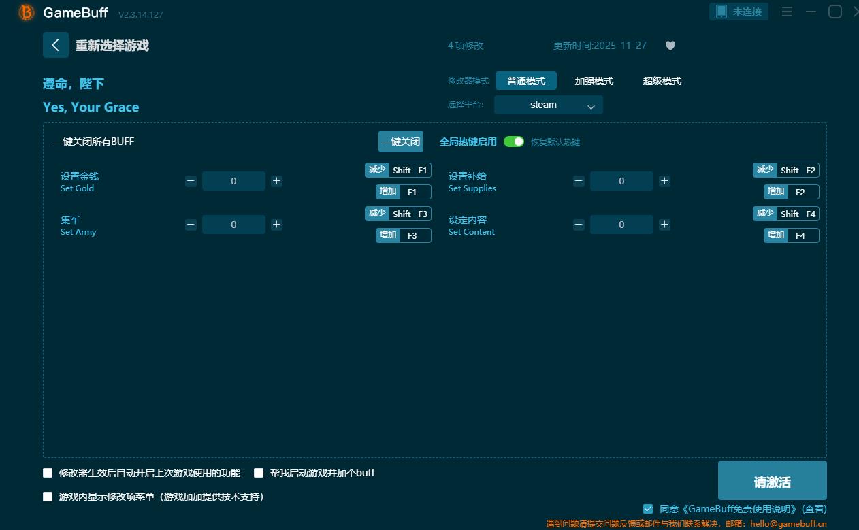Switch to 超级模式 mode
Image resolution: width=859 pixels, height=530 pixels.
pyautogui.click(x=662, y=81)
